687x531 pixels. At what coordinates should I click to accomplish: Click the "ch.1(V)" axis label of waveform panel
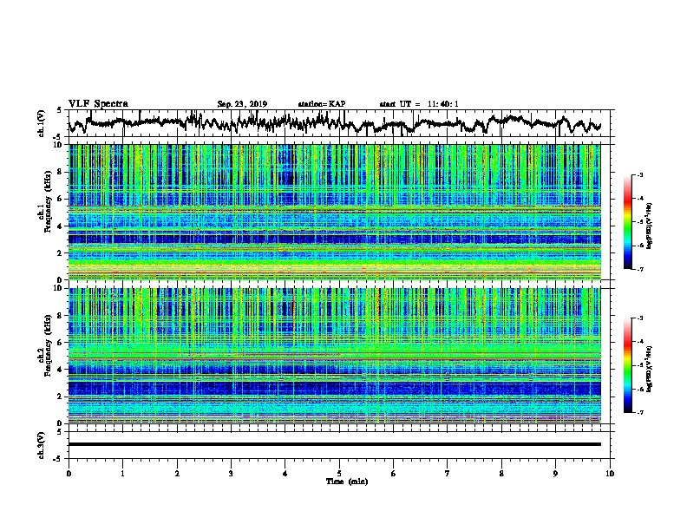(x=42, y=123)
